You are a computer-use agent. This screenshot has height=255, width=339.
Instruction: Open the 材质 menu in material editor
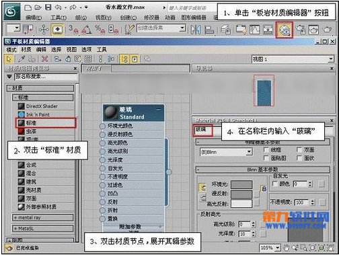(26, 49)
